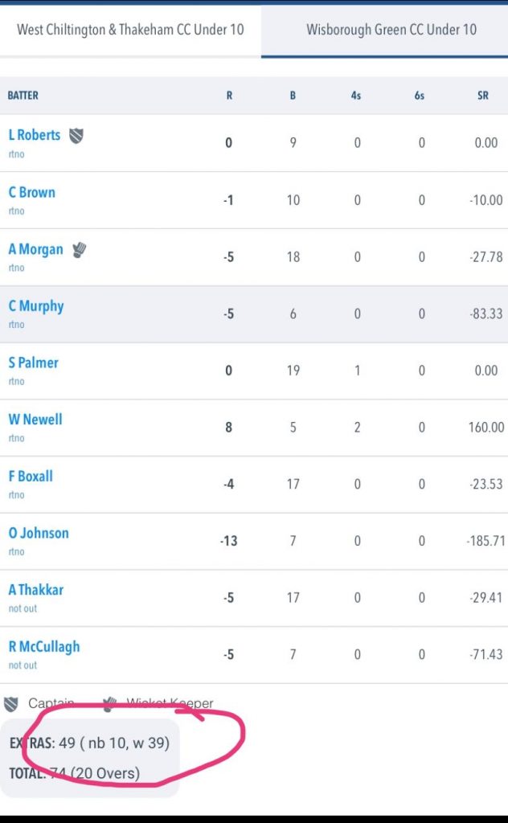Open C Brown player profile
The width and height of the screenshot is (508, 823).
click(x=32, y=192)
